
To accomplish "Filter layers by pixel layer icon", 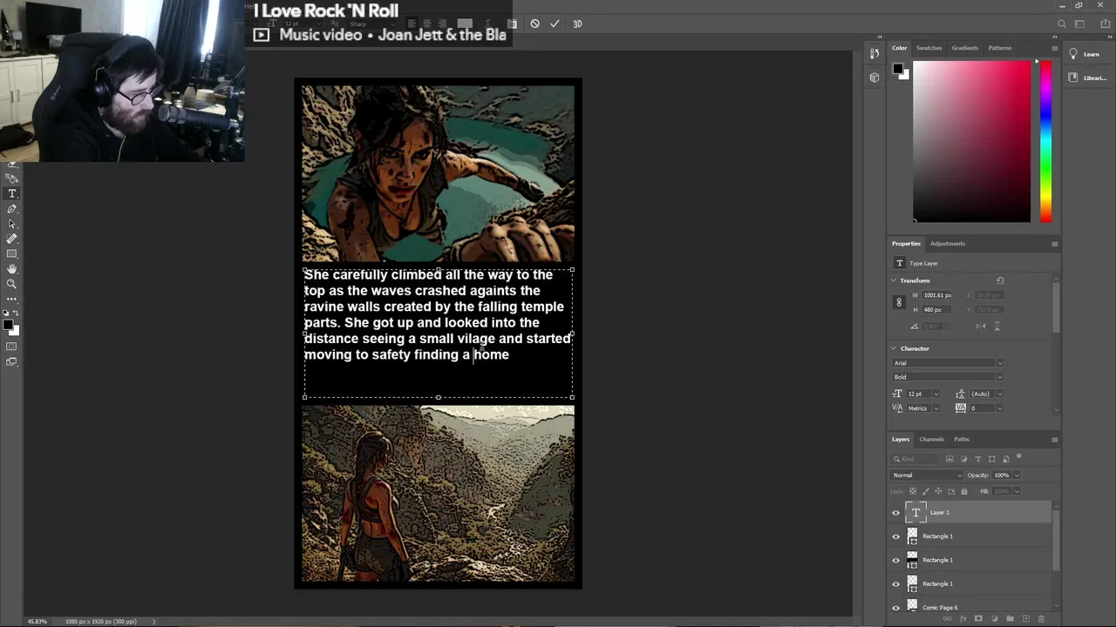I will pyautogui.click(x=949, y=459).
